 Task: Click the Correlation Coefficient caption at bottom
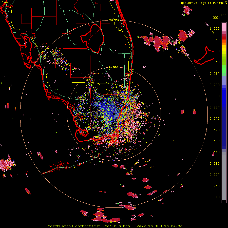point(115,226)
